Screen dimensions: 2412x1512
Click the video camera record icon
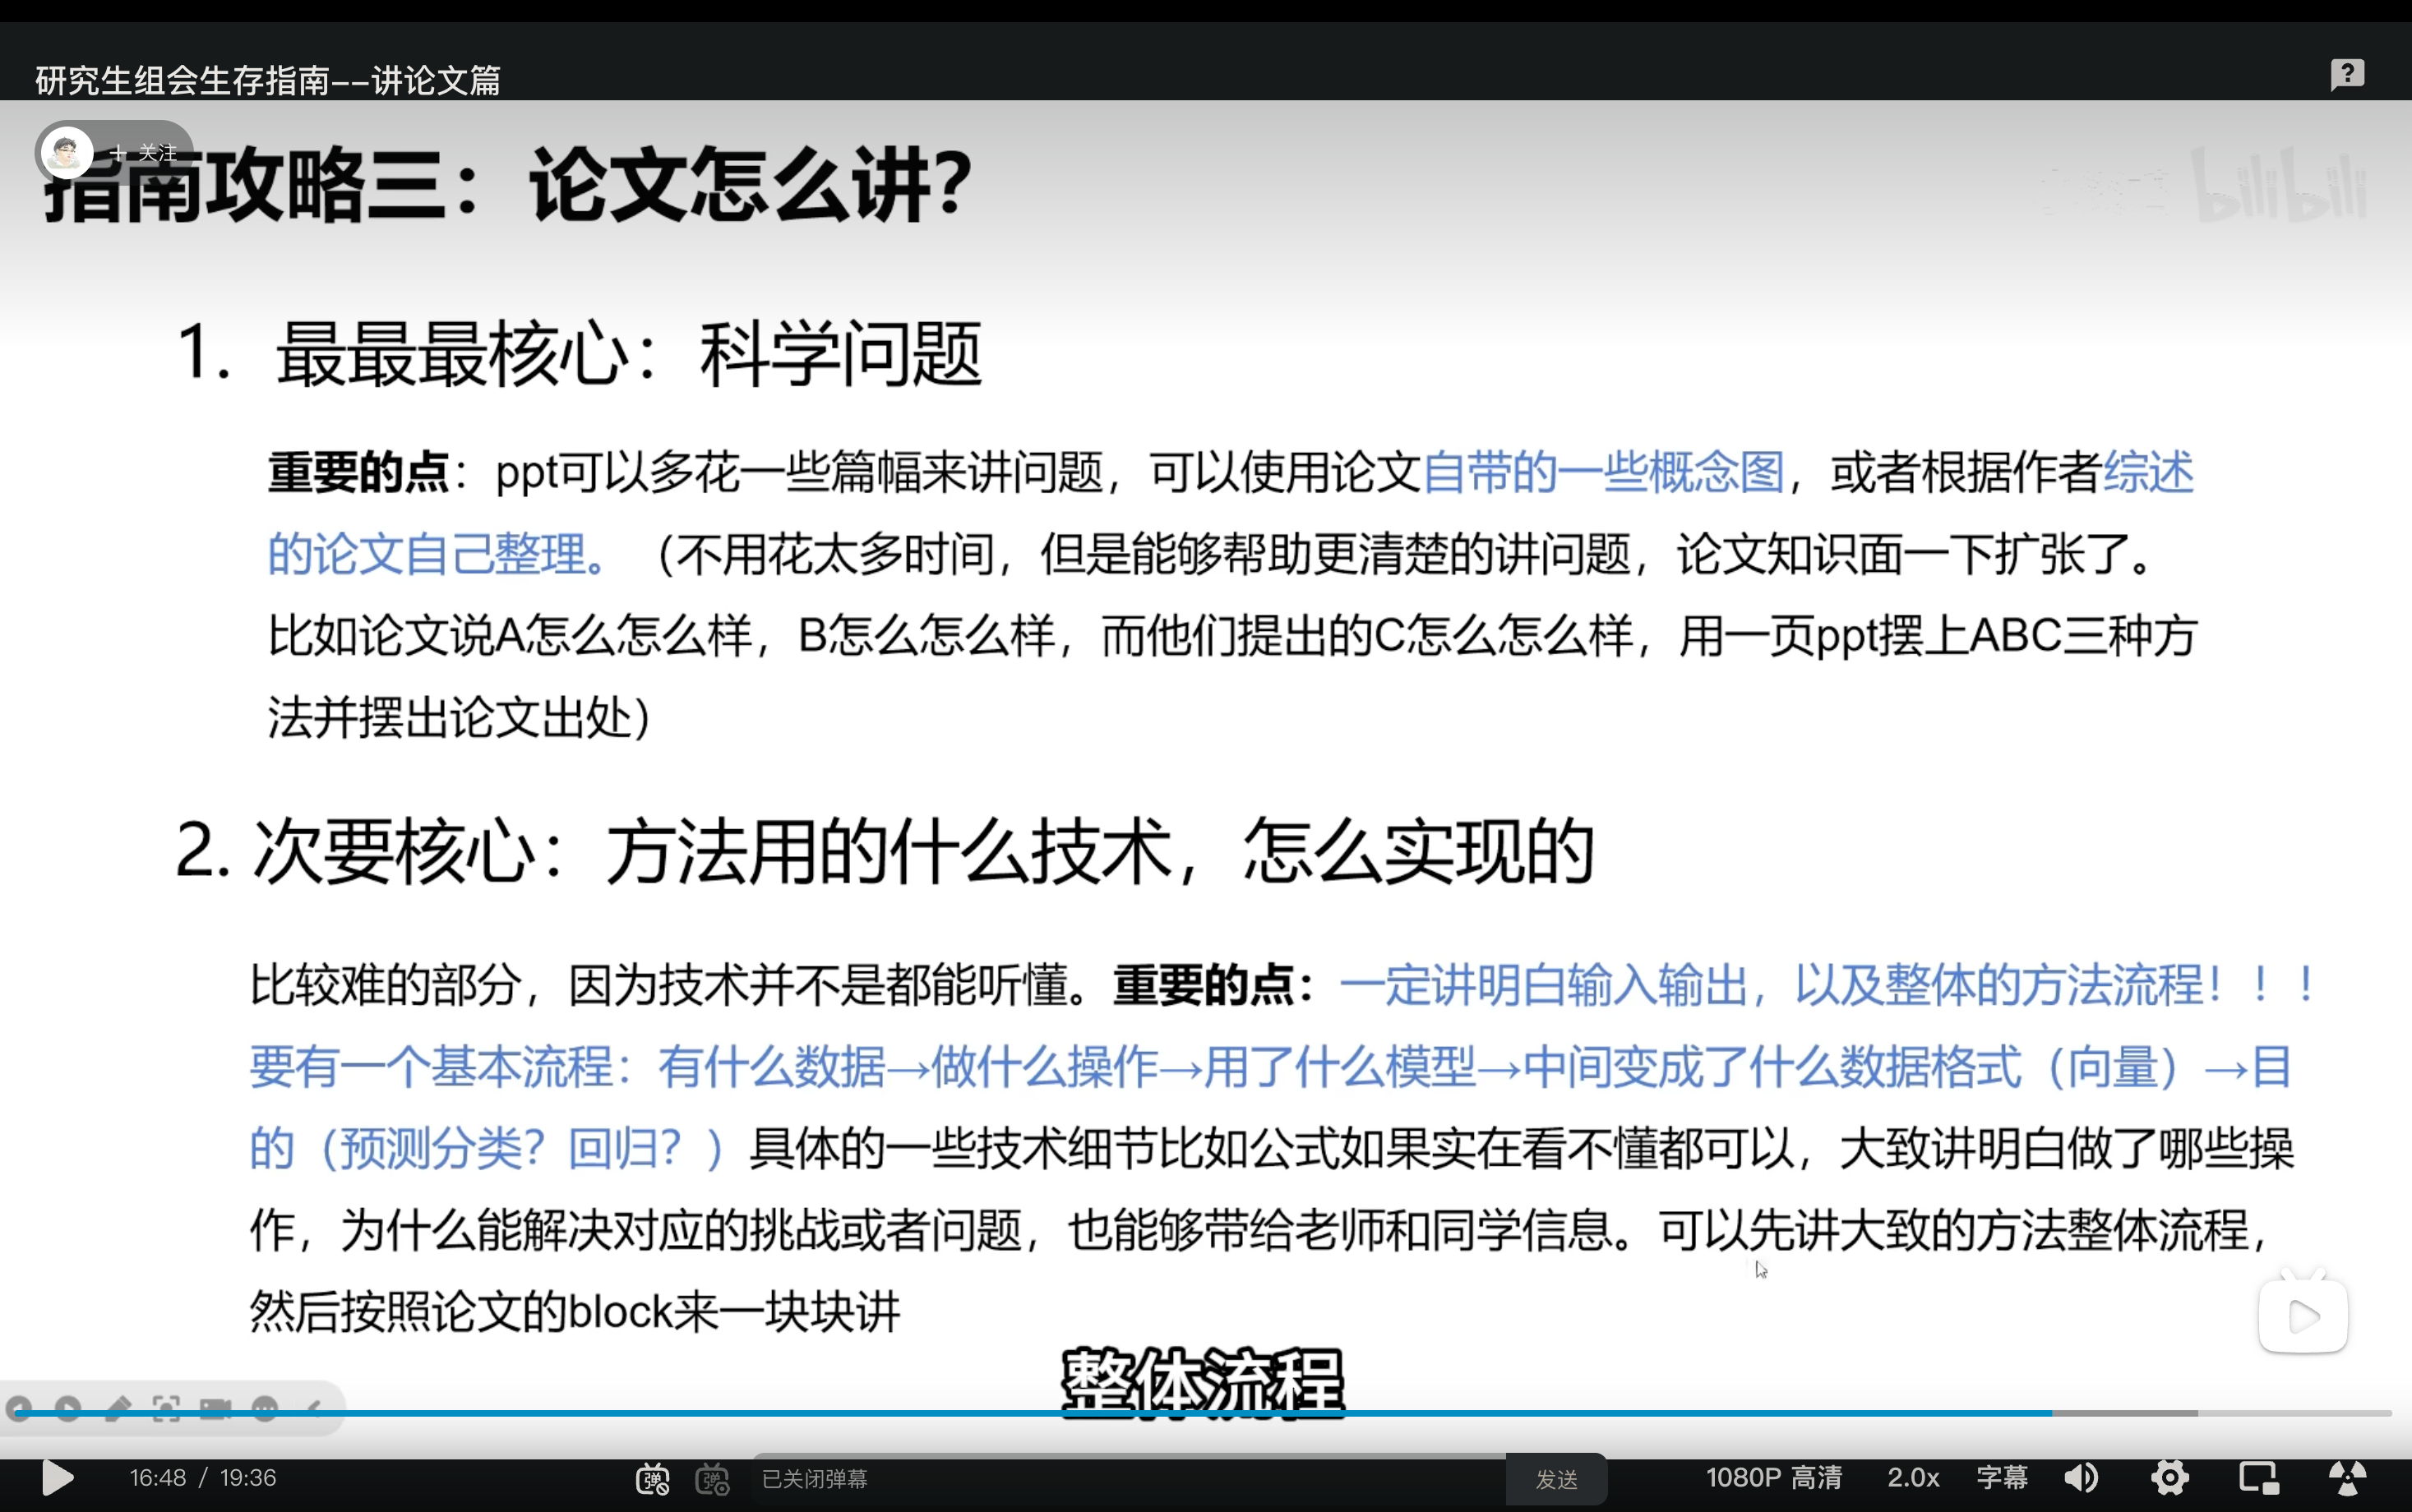215,1408
